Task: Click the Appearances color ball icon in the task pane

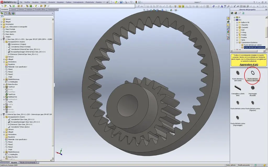Action: 228,32
